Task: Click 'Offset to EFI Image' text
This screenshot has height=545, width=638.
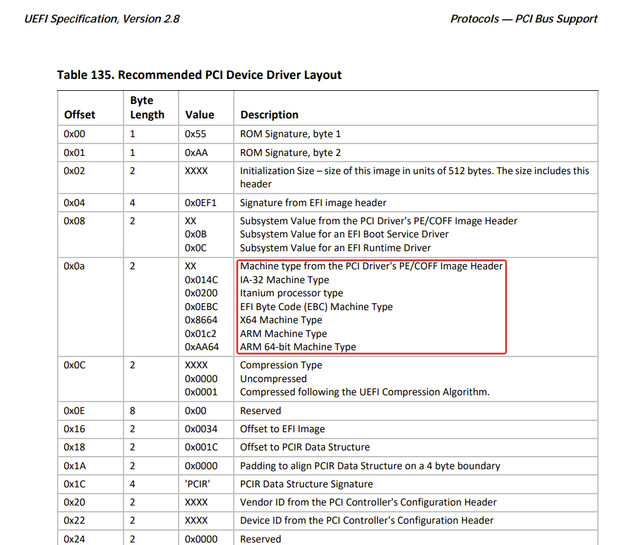Action: [x=283, y=428]
